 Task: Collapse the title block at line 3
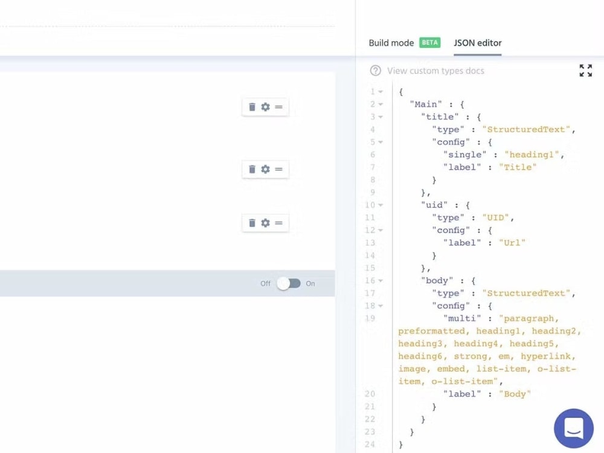click(379, 117)
